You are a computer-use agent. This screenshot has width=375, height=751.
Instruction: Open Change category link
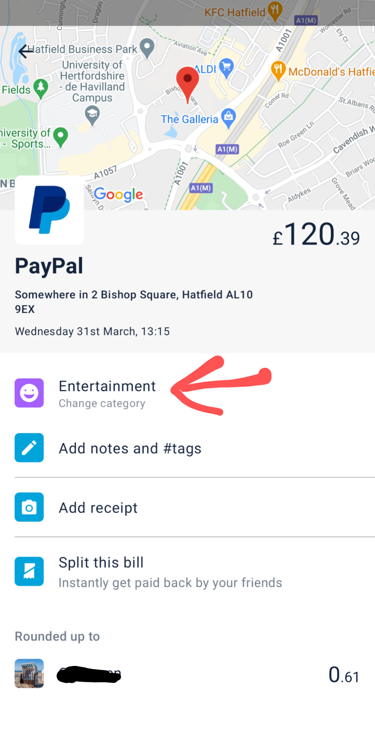[x=102, y=403]
